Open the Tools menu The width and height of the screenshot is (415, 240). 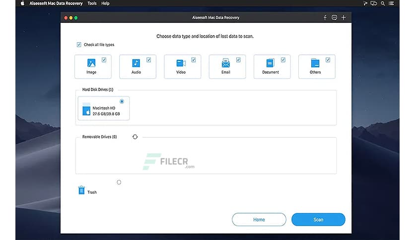pos(92,3)
